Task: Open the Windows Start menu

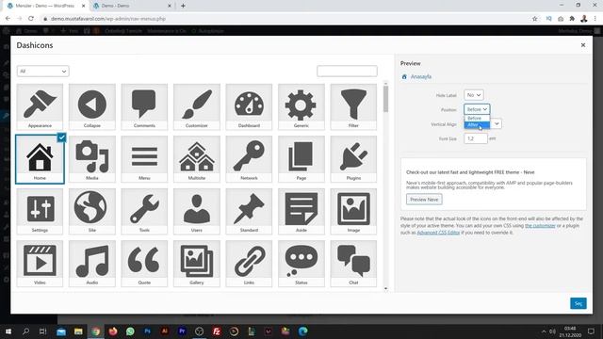Action: [x=8, y=331]
